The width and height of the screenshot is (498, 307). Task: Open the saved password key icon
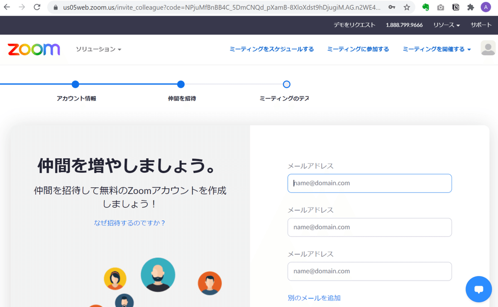point(391,7)
